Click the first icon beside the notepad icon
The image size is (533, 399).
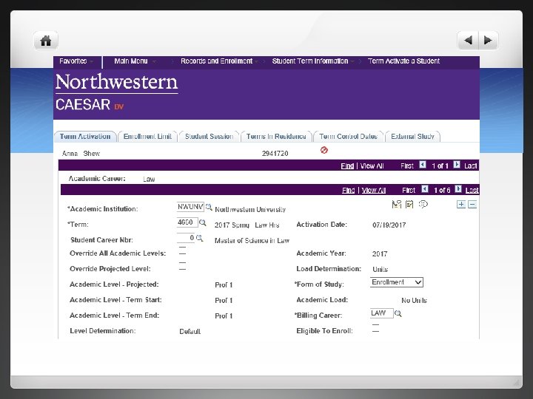(396, 204)
